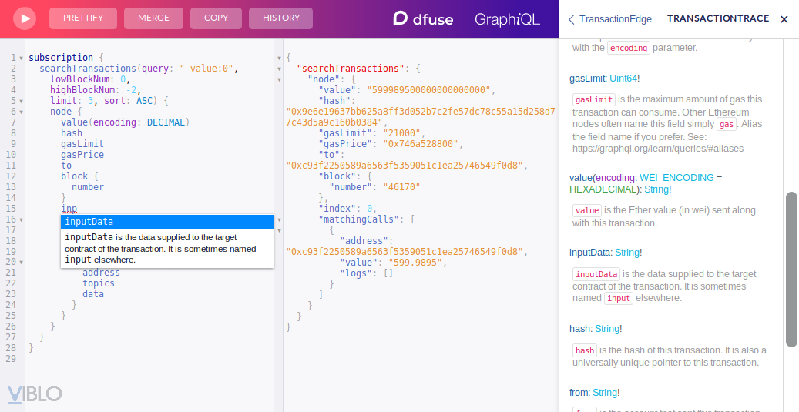This screenshot has width=799, height=412.
Task: Copy the query with COPY button
Action: (x=216, y=18)
